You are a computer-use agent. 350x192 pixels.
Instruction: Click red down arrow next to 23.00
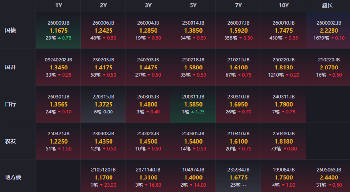[101, 185]
